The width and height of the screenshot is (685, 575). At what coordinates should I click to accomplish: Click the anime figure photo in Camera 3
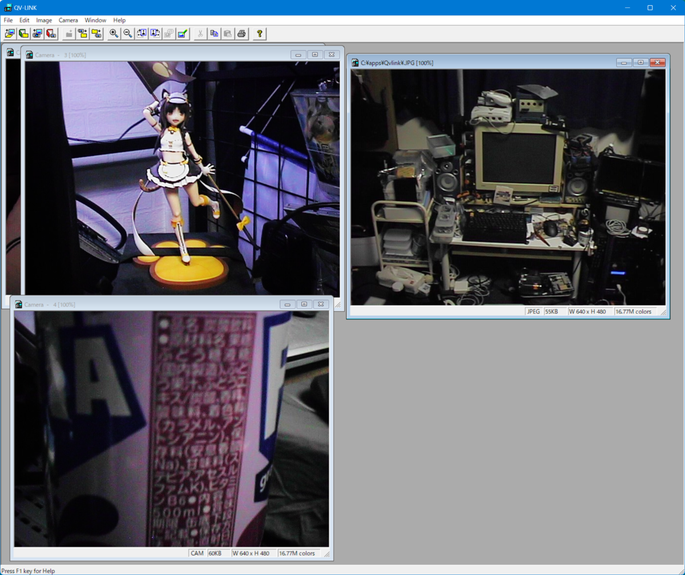tap(182, 178)
